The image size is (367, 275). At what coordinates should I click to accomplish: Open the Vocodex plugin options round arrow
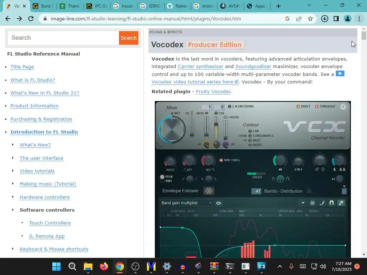point(343,107)
